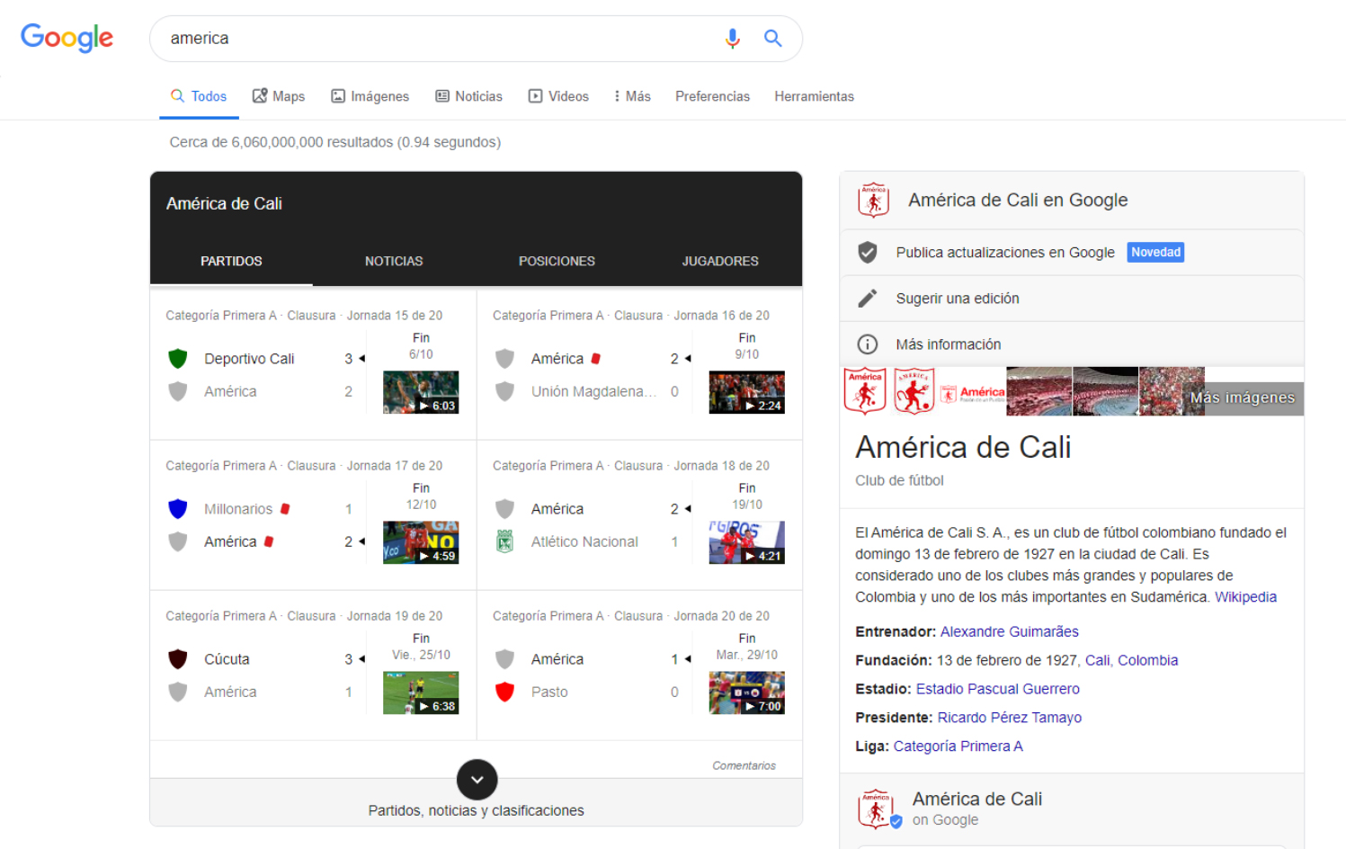Image resolution: width=1346 pixels, height=849 pixels.
Task: Click the Millonarios blue shield icon
Action: click(178, 509)
